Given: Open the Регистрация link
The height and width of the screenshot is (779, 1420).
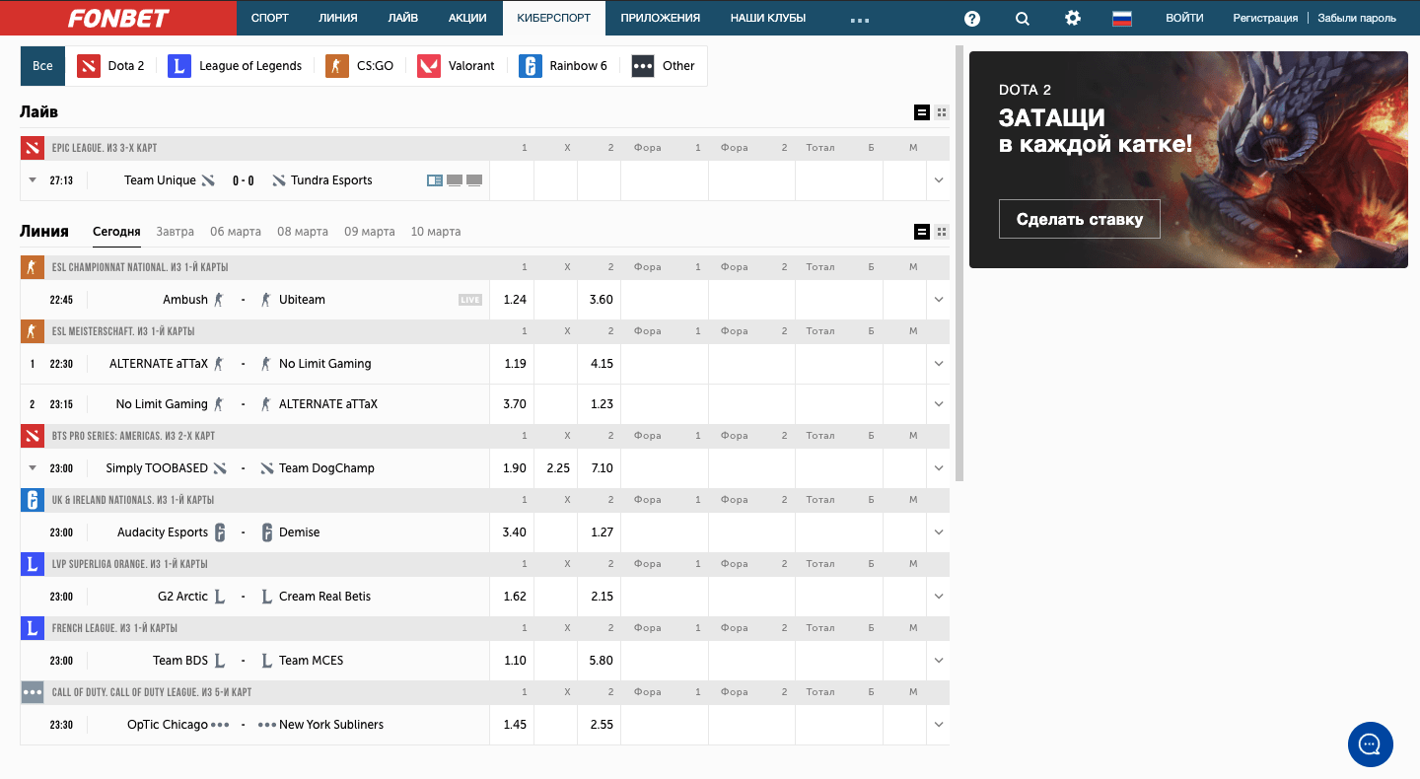Looking at the screenshot, I should click(1265, 18).
